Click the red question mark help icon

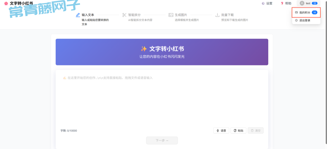pos(282,3)
